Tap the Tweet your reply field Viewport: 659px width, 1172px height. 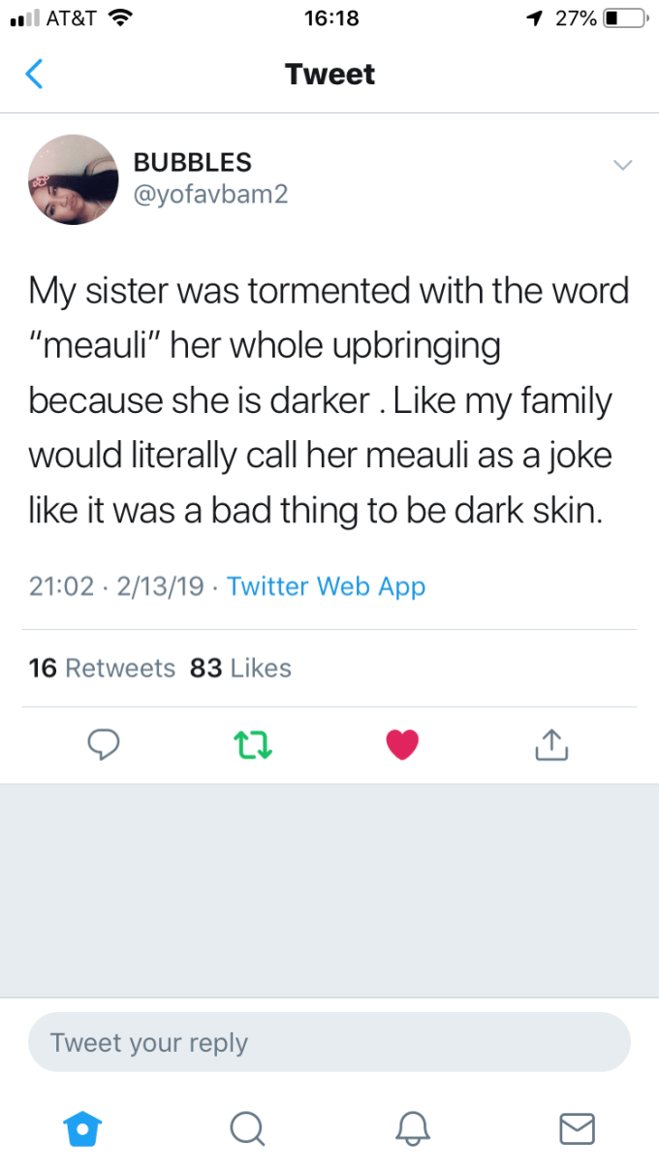click(329, 1042)
